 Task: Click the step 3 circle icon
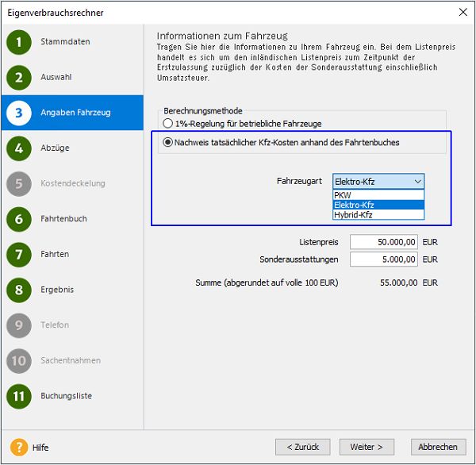[19, 113]
